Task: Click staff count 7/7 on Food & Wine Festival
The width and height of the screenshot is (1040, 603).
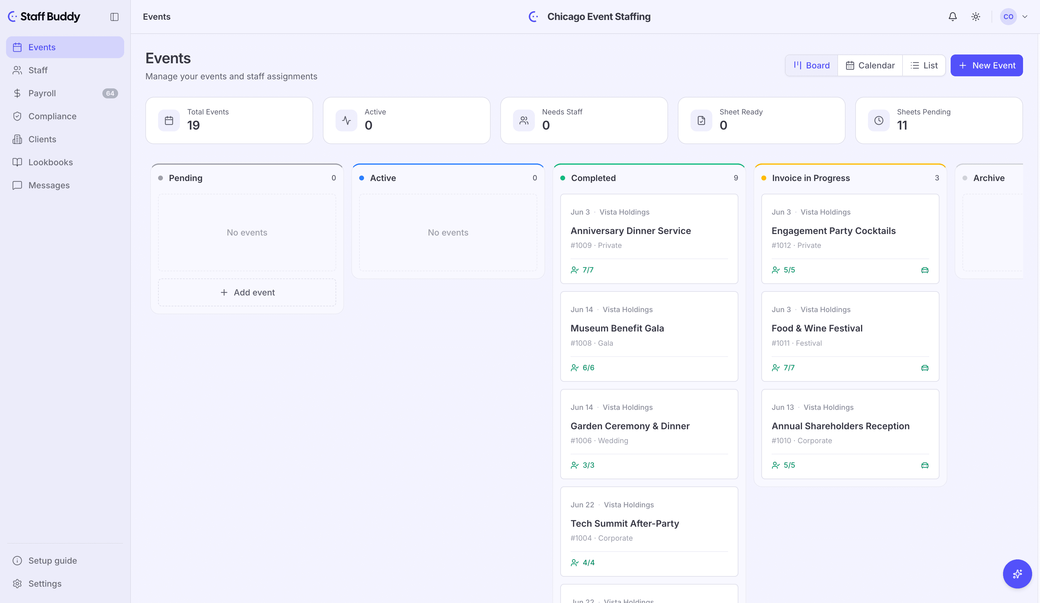Action: [x=783, y=367]
